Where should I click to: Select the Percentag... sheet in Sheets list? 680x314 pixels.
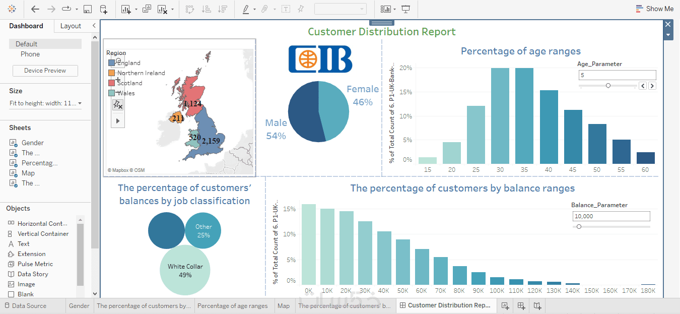click(x=39, y=163)
